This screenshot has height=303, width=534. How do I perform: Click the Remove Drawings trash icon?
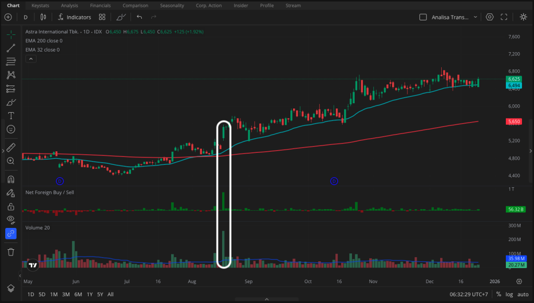10,252
